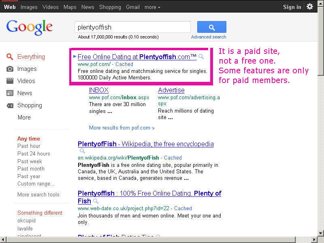Select Videos label in the left sidebar
The width and height of the screenshot is (324, 243).
[26, 81]
